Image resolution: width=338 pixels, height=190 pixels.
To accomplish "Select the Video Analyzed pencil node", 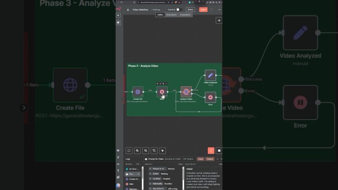I will (x=210, y=75).
